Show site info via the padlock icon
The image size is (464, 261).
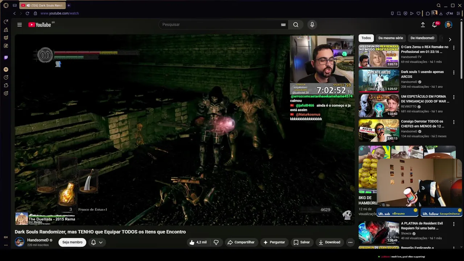(x=35, y=13)
